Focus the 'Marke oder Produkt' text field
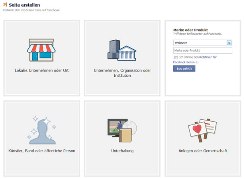 click(x=203, y=51)
